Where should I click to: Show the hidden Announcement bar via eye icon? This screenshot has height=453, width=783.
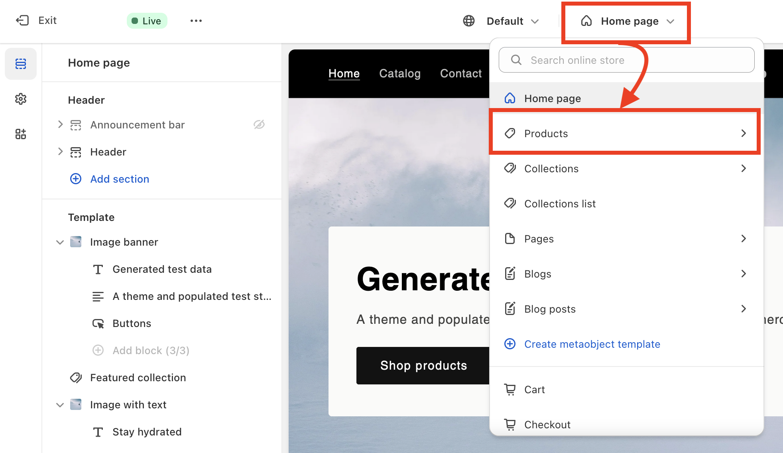pyautogui.click(x=259, y=125)
